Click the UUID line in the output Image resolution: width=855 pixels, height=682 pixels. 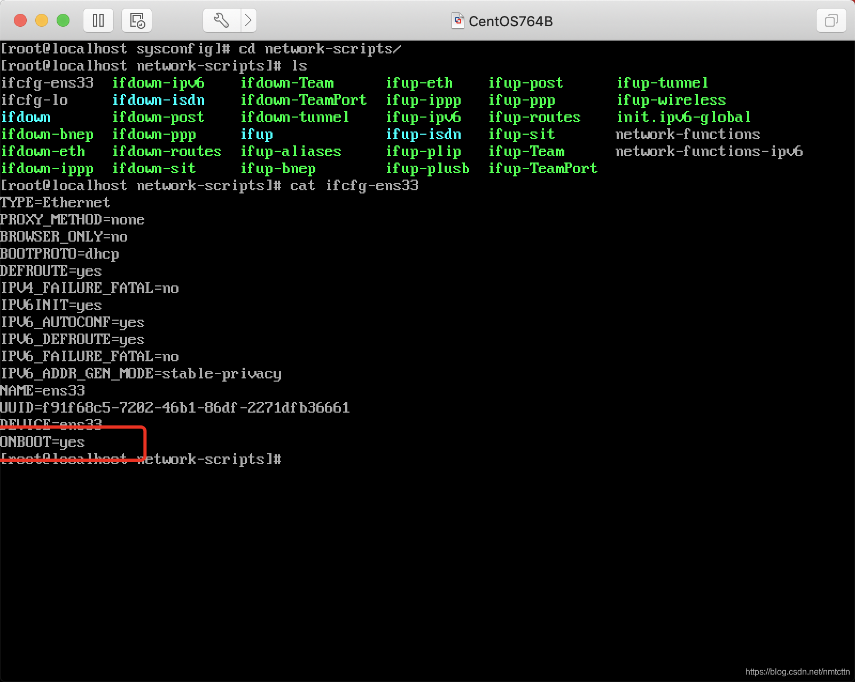pyautogui.click(x=175, y=408)
